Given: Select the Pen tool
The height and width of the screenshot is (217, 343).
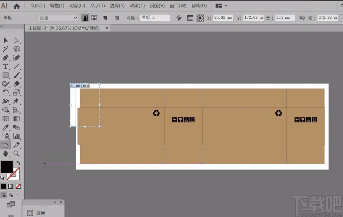Looking at the screenshot, I should (x=6, y=58).
